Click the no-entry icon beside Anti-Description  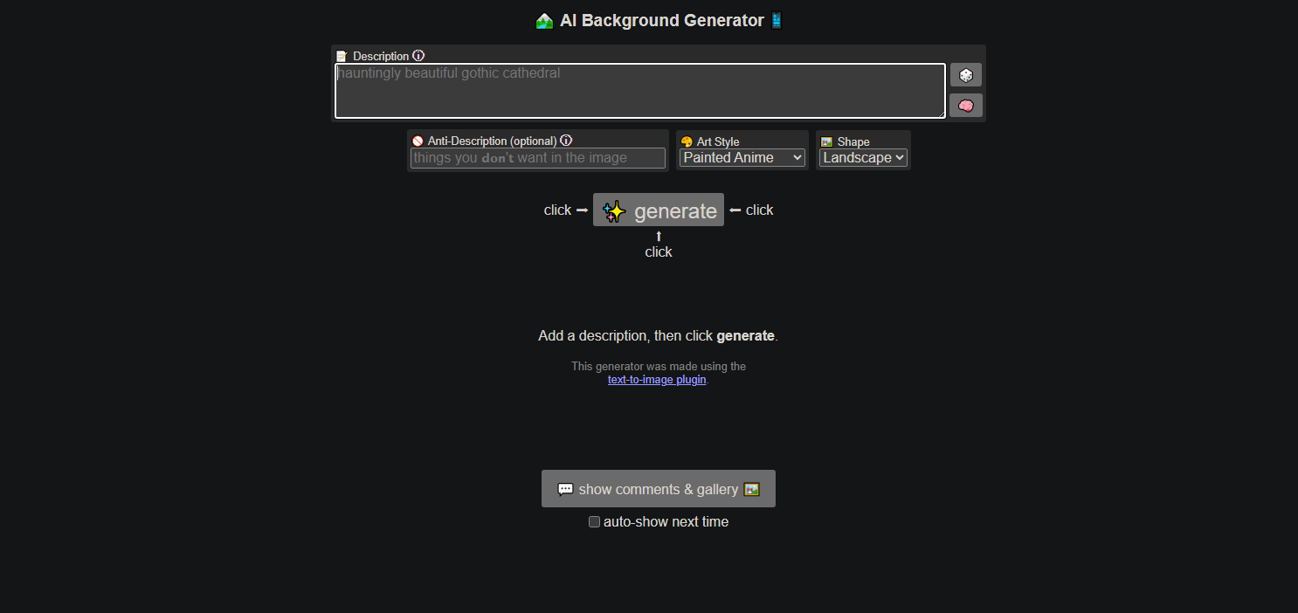coord(417,141)
